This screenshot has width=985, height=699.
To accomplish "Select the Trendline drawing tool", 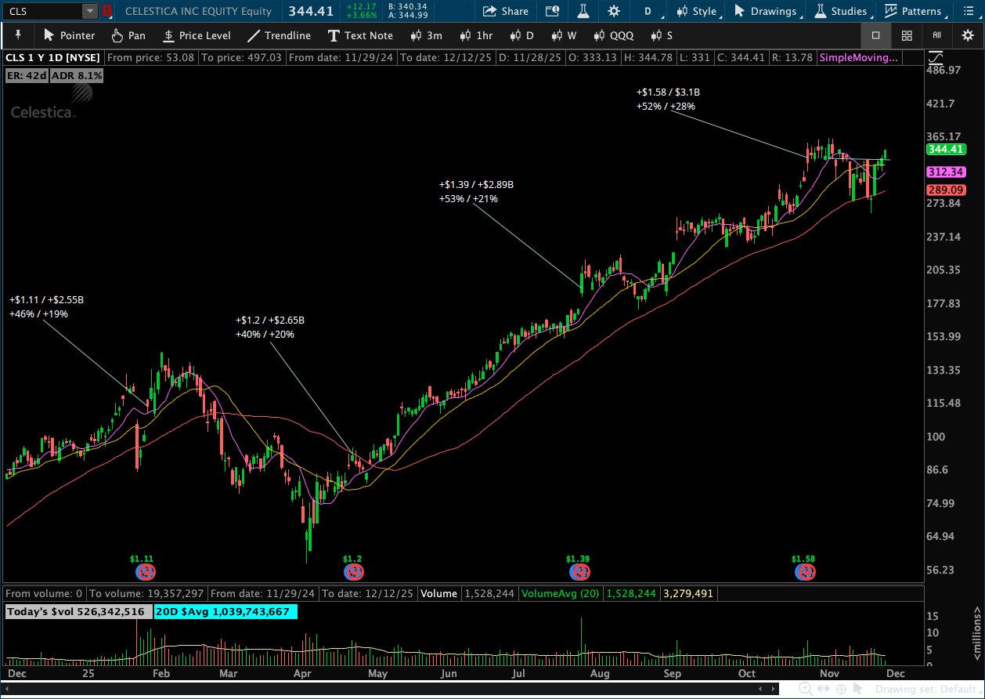I will click(x=279, y=35).
